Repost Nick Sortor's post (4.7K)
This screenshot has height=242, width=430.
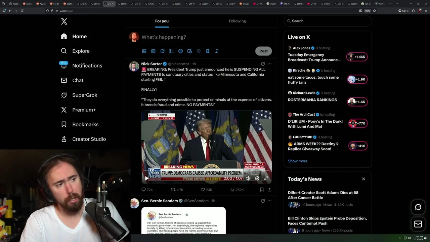click(177, 190)
